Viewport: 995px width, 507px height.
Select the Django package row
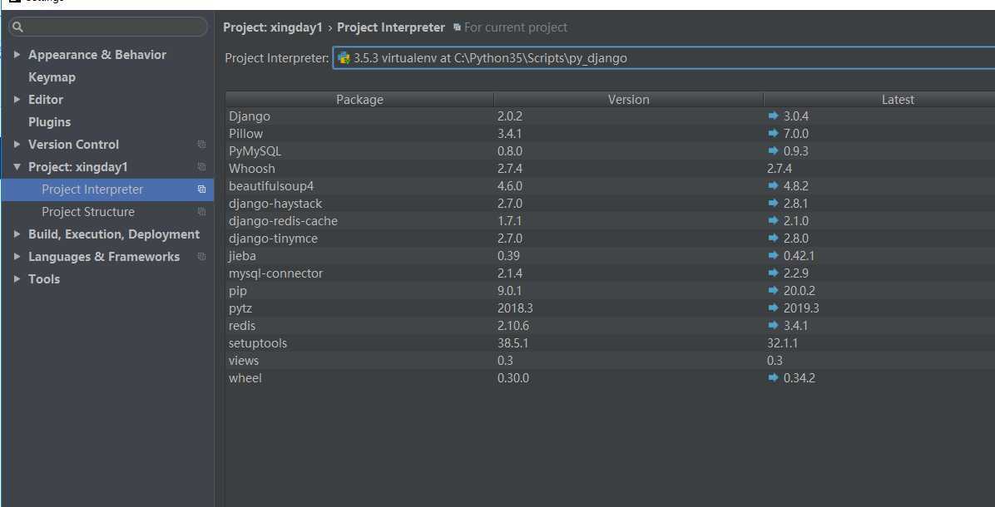[611, 116]
